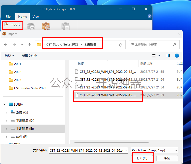Collapse the 此电脑 tree node

click(5, 104)
